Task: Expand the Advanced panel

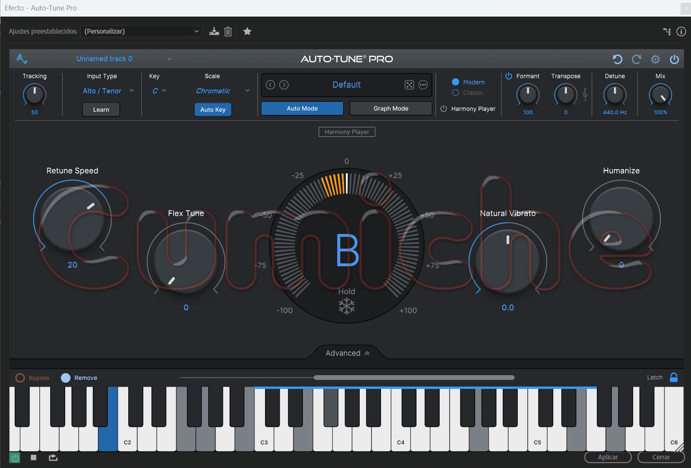Action: click(347, 353)
